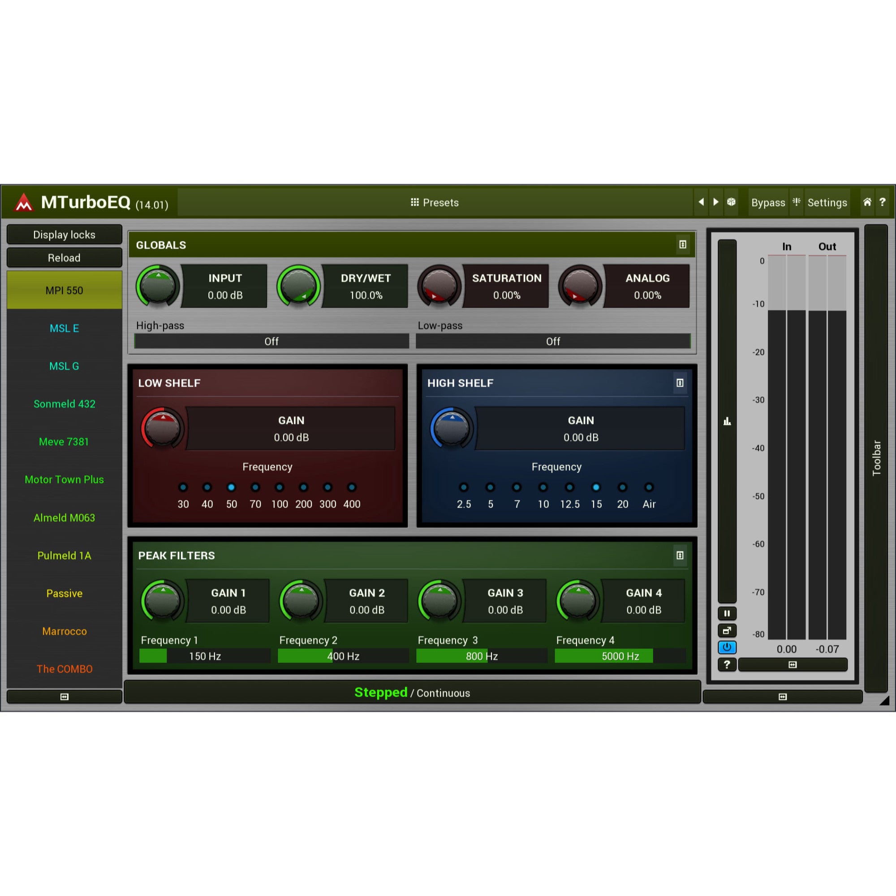Screen dimensions: 896x896
Task: Select 400 Hz low shelf frequency
Action: point(352,487)
